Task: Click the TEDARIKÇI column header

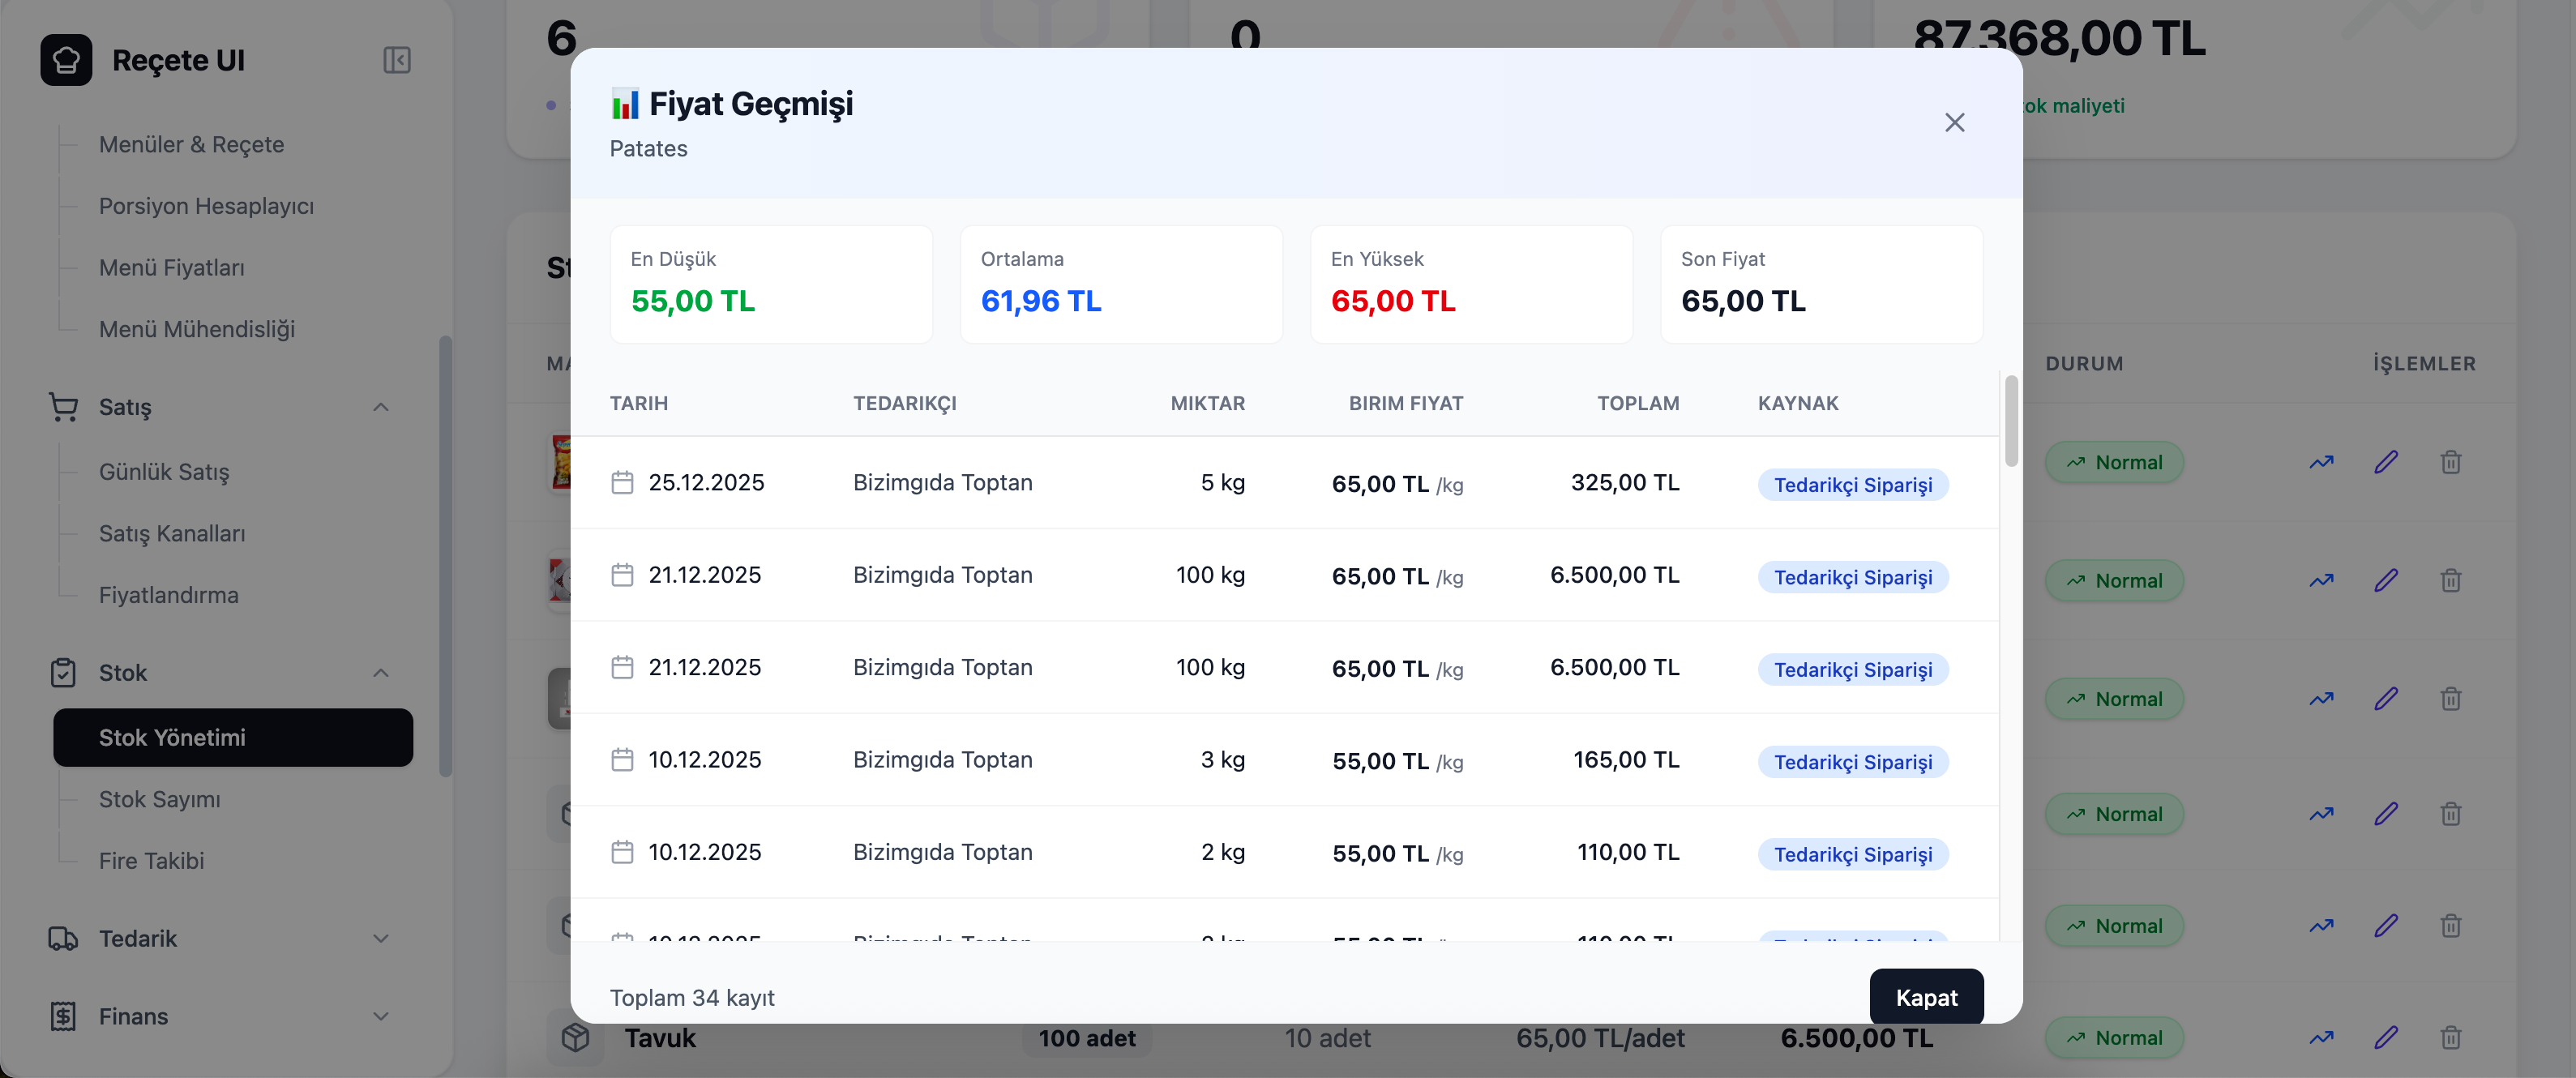Action: [x=905, y=403]
